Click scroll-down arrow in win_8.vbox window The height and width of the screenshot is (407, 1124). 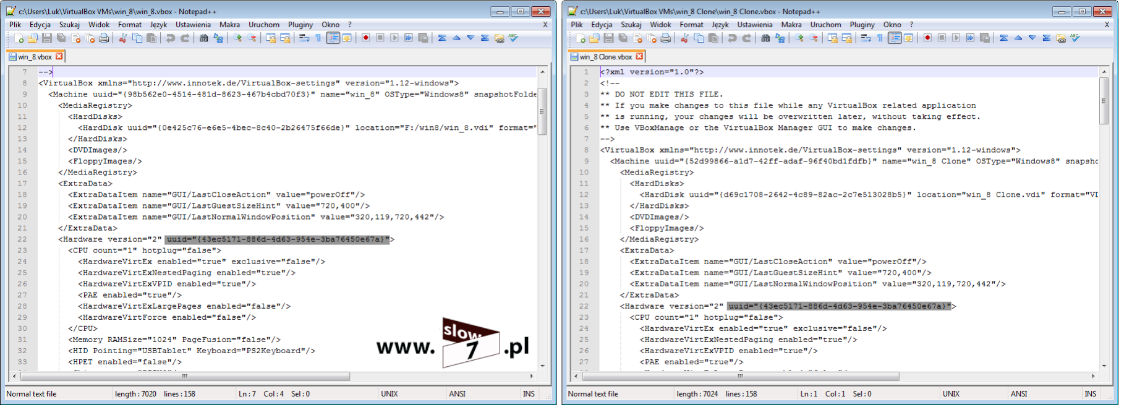542,366
